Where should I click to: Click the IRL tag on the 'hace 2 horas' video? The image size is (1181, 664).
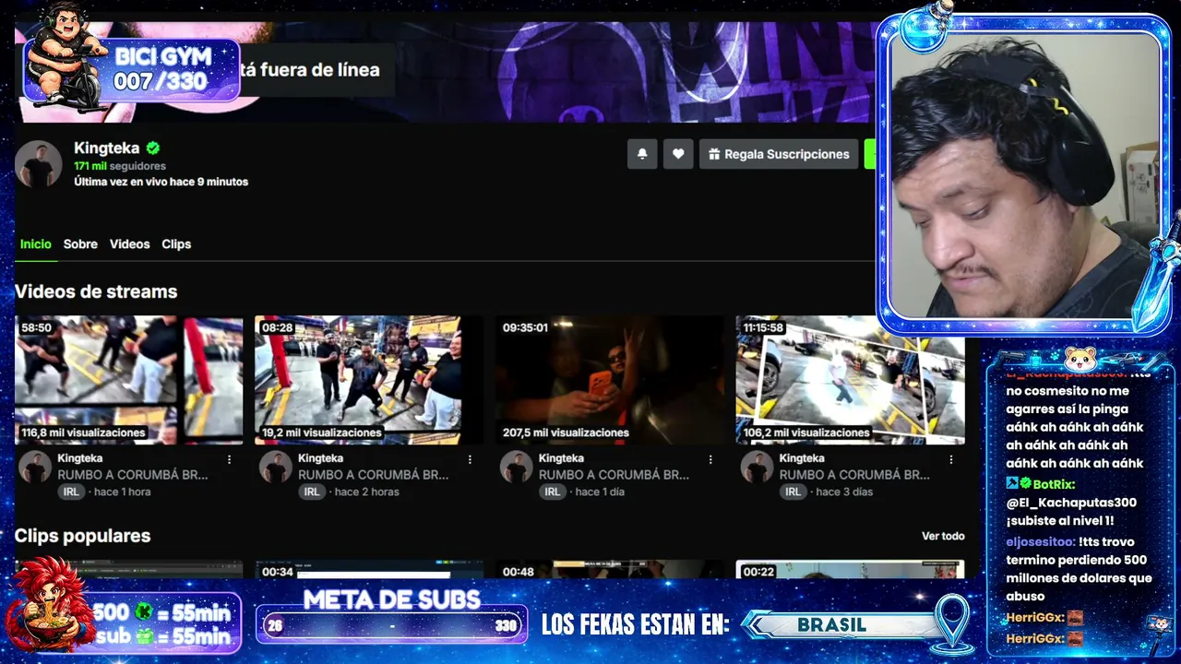312,492
